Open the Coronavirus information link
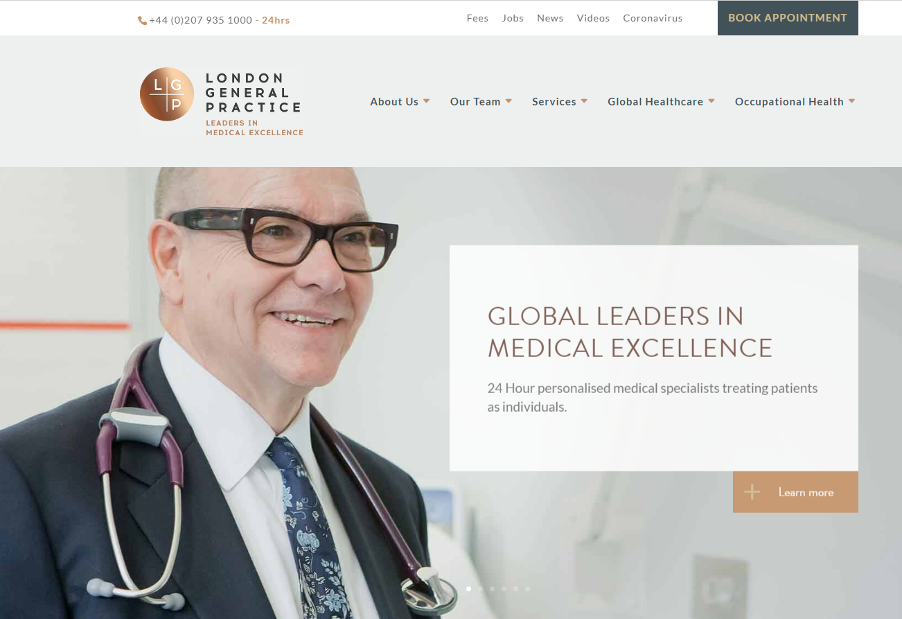902x619 pixels. click(653, 19)
